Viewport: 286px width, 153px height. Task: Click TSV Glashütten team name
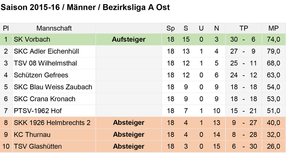click(38, 146)
